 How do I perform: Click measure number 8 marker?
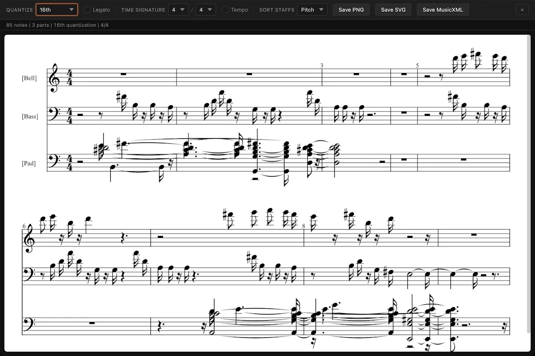pos(304,226)
